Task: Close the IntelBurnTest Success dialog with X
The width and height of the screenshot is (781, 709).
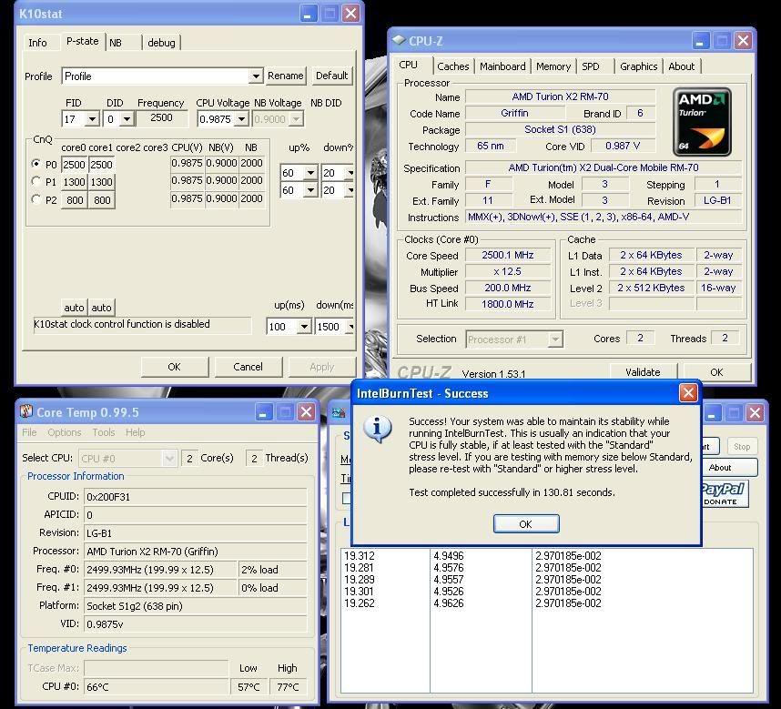Action: (x=688, y=393)
